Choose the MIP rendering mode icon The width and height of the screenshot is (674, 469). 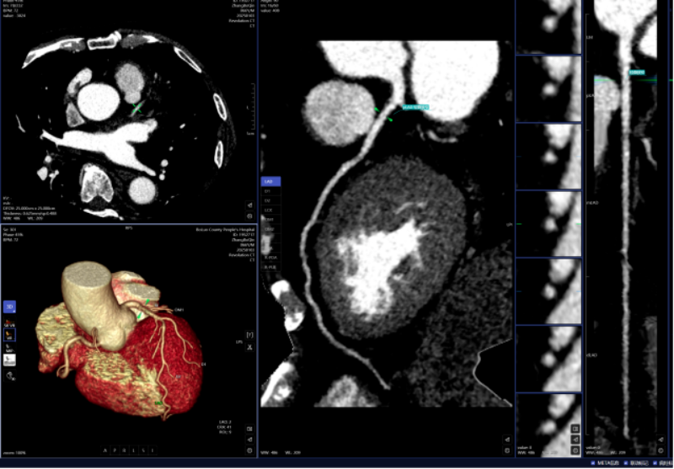coord(9,347)
